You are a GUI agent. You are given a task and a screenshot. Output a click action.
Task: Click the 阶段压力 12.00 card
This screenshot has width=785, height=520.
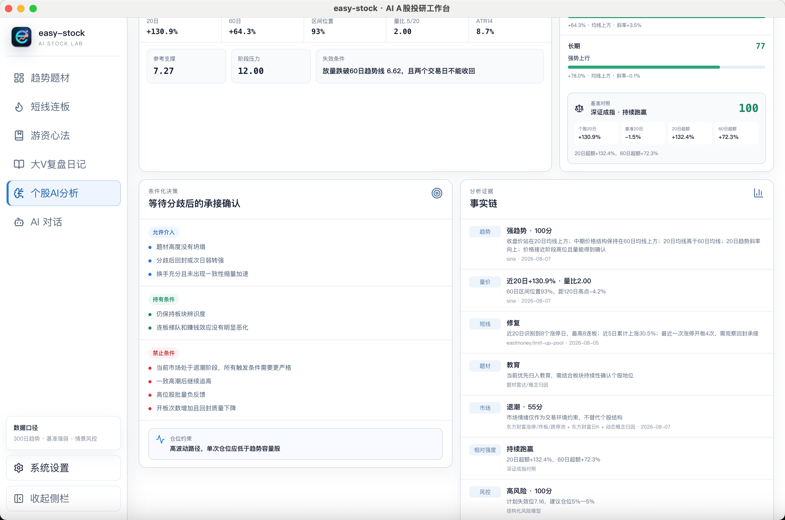coord(271,66)
